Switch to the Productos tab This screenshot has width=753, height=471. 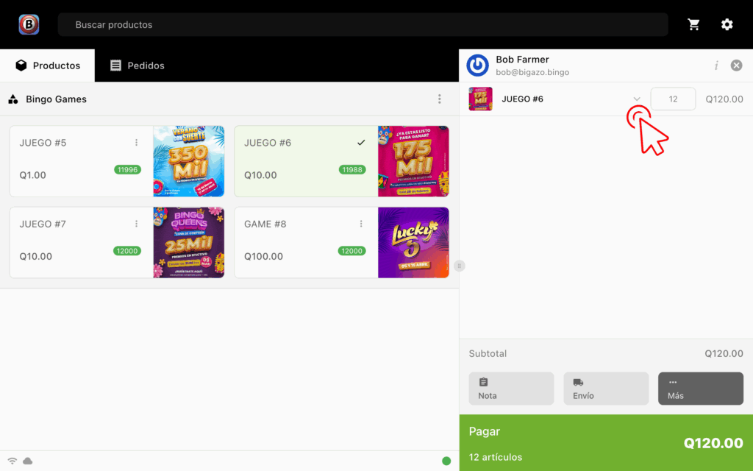tap(48, 65)
